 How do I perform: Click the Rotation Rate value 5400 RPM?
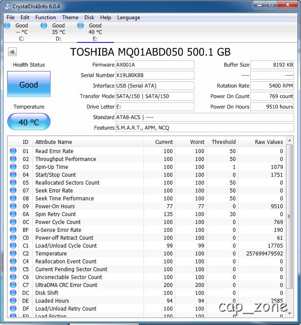(272, 86)
